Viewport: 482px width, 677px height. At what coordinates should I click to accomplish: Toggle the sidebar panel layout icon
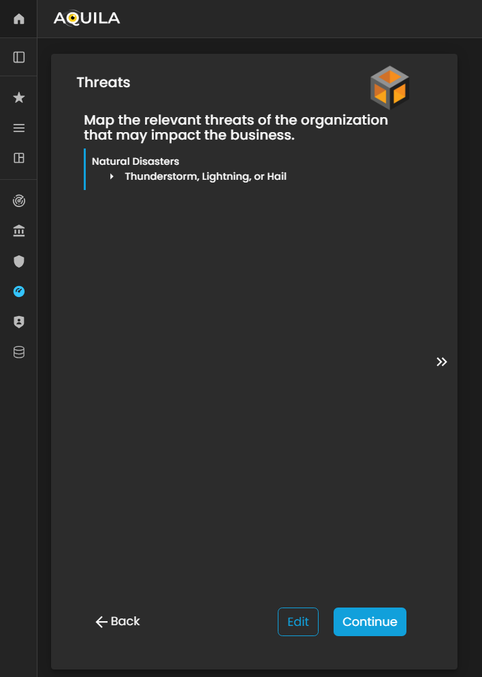[x=19, y=57]
